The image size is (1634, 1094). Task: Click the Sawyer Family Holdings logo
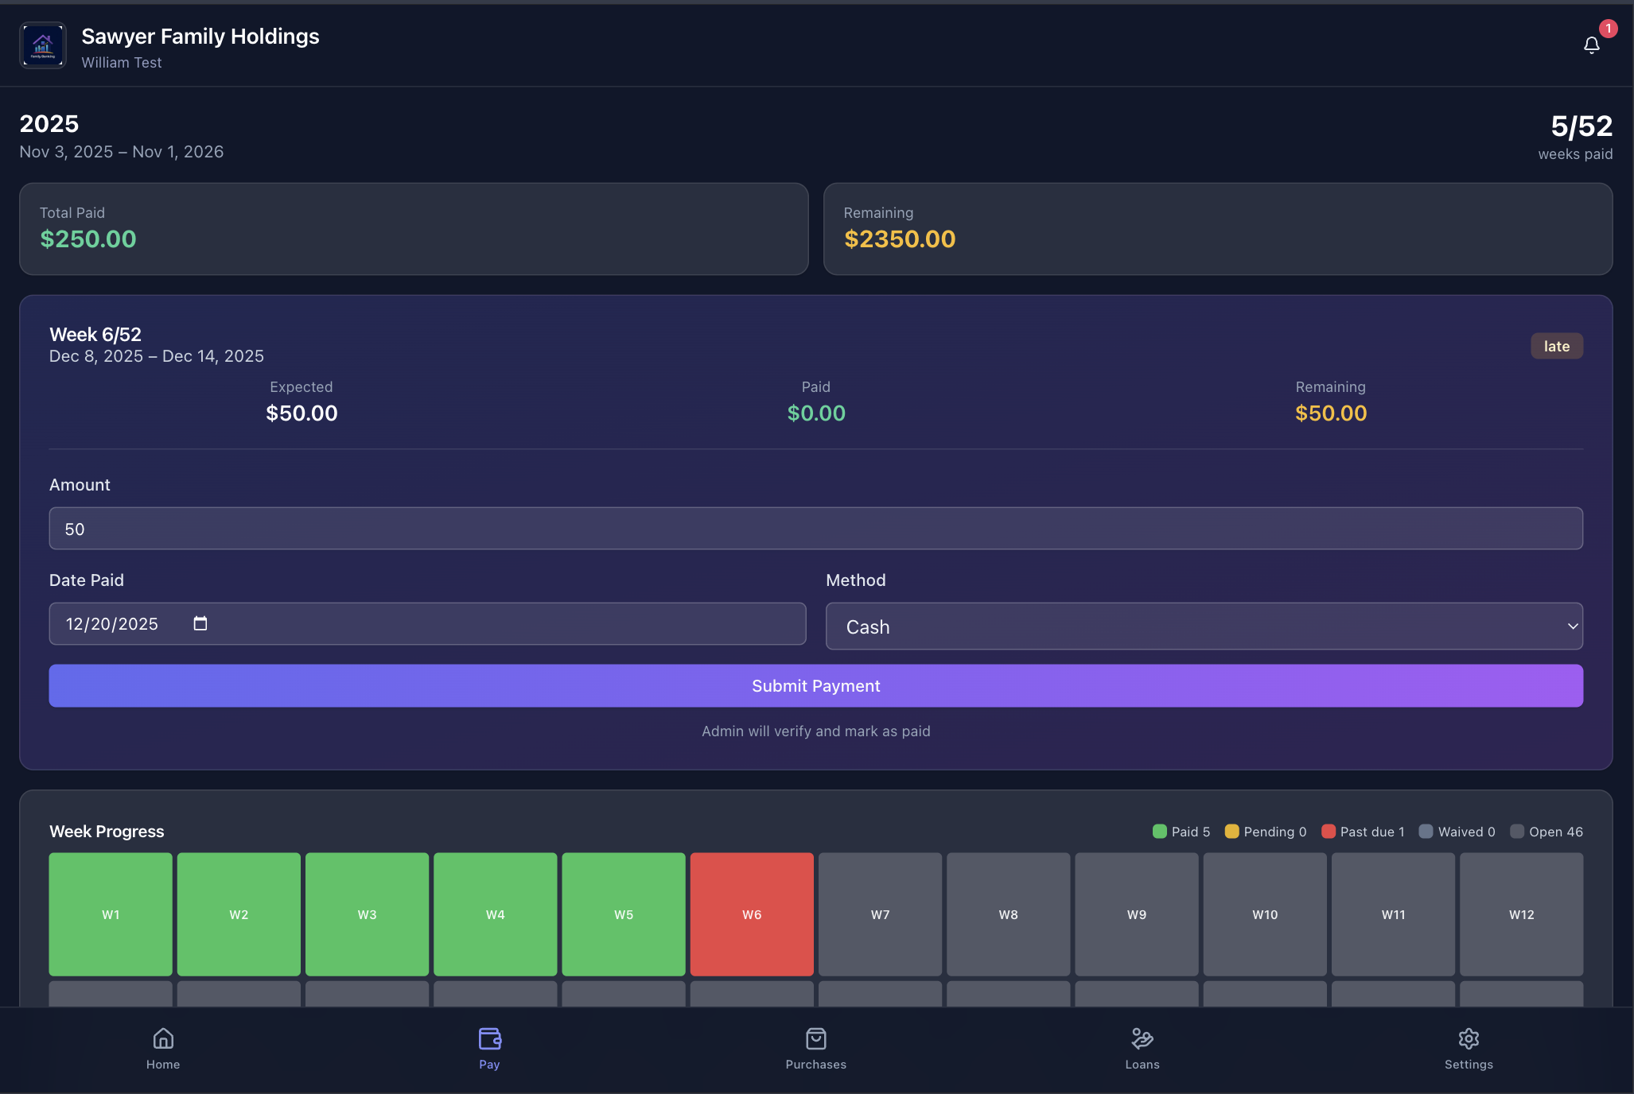[x=43, y=45]
